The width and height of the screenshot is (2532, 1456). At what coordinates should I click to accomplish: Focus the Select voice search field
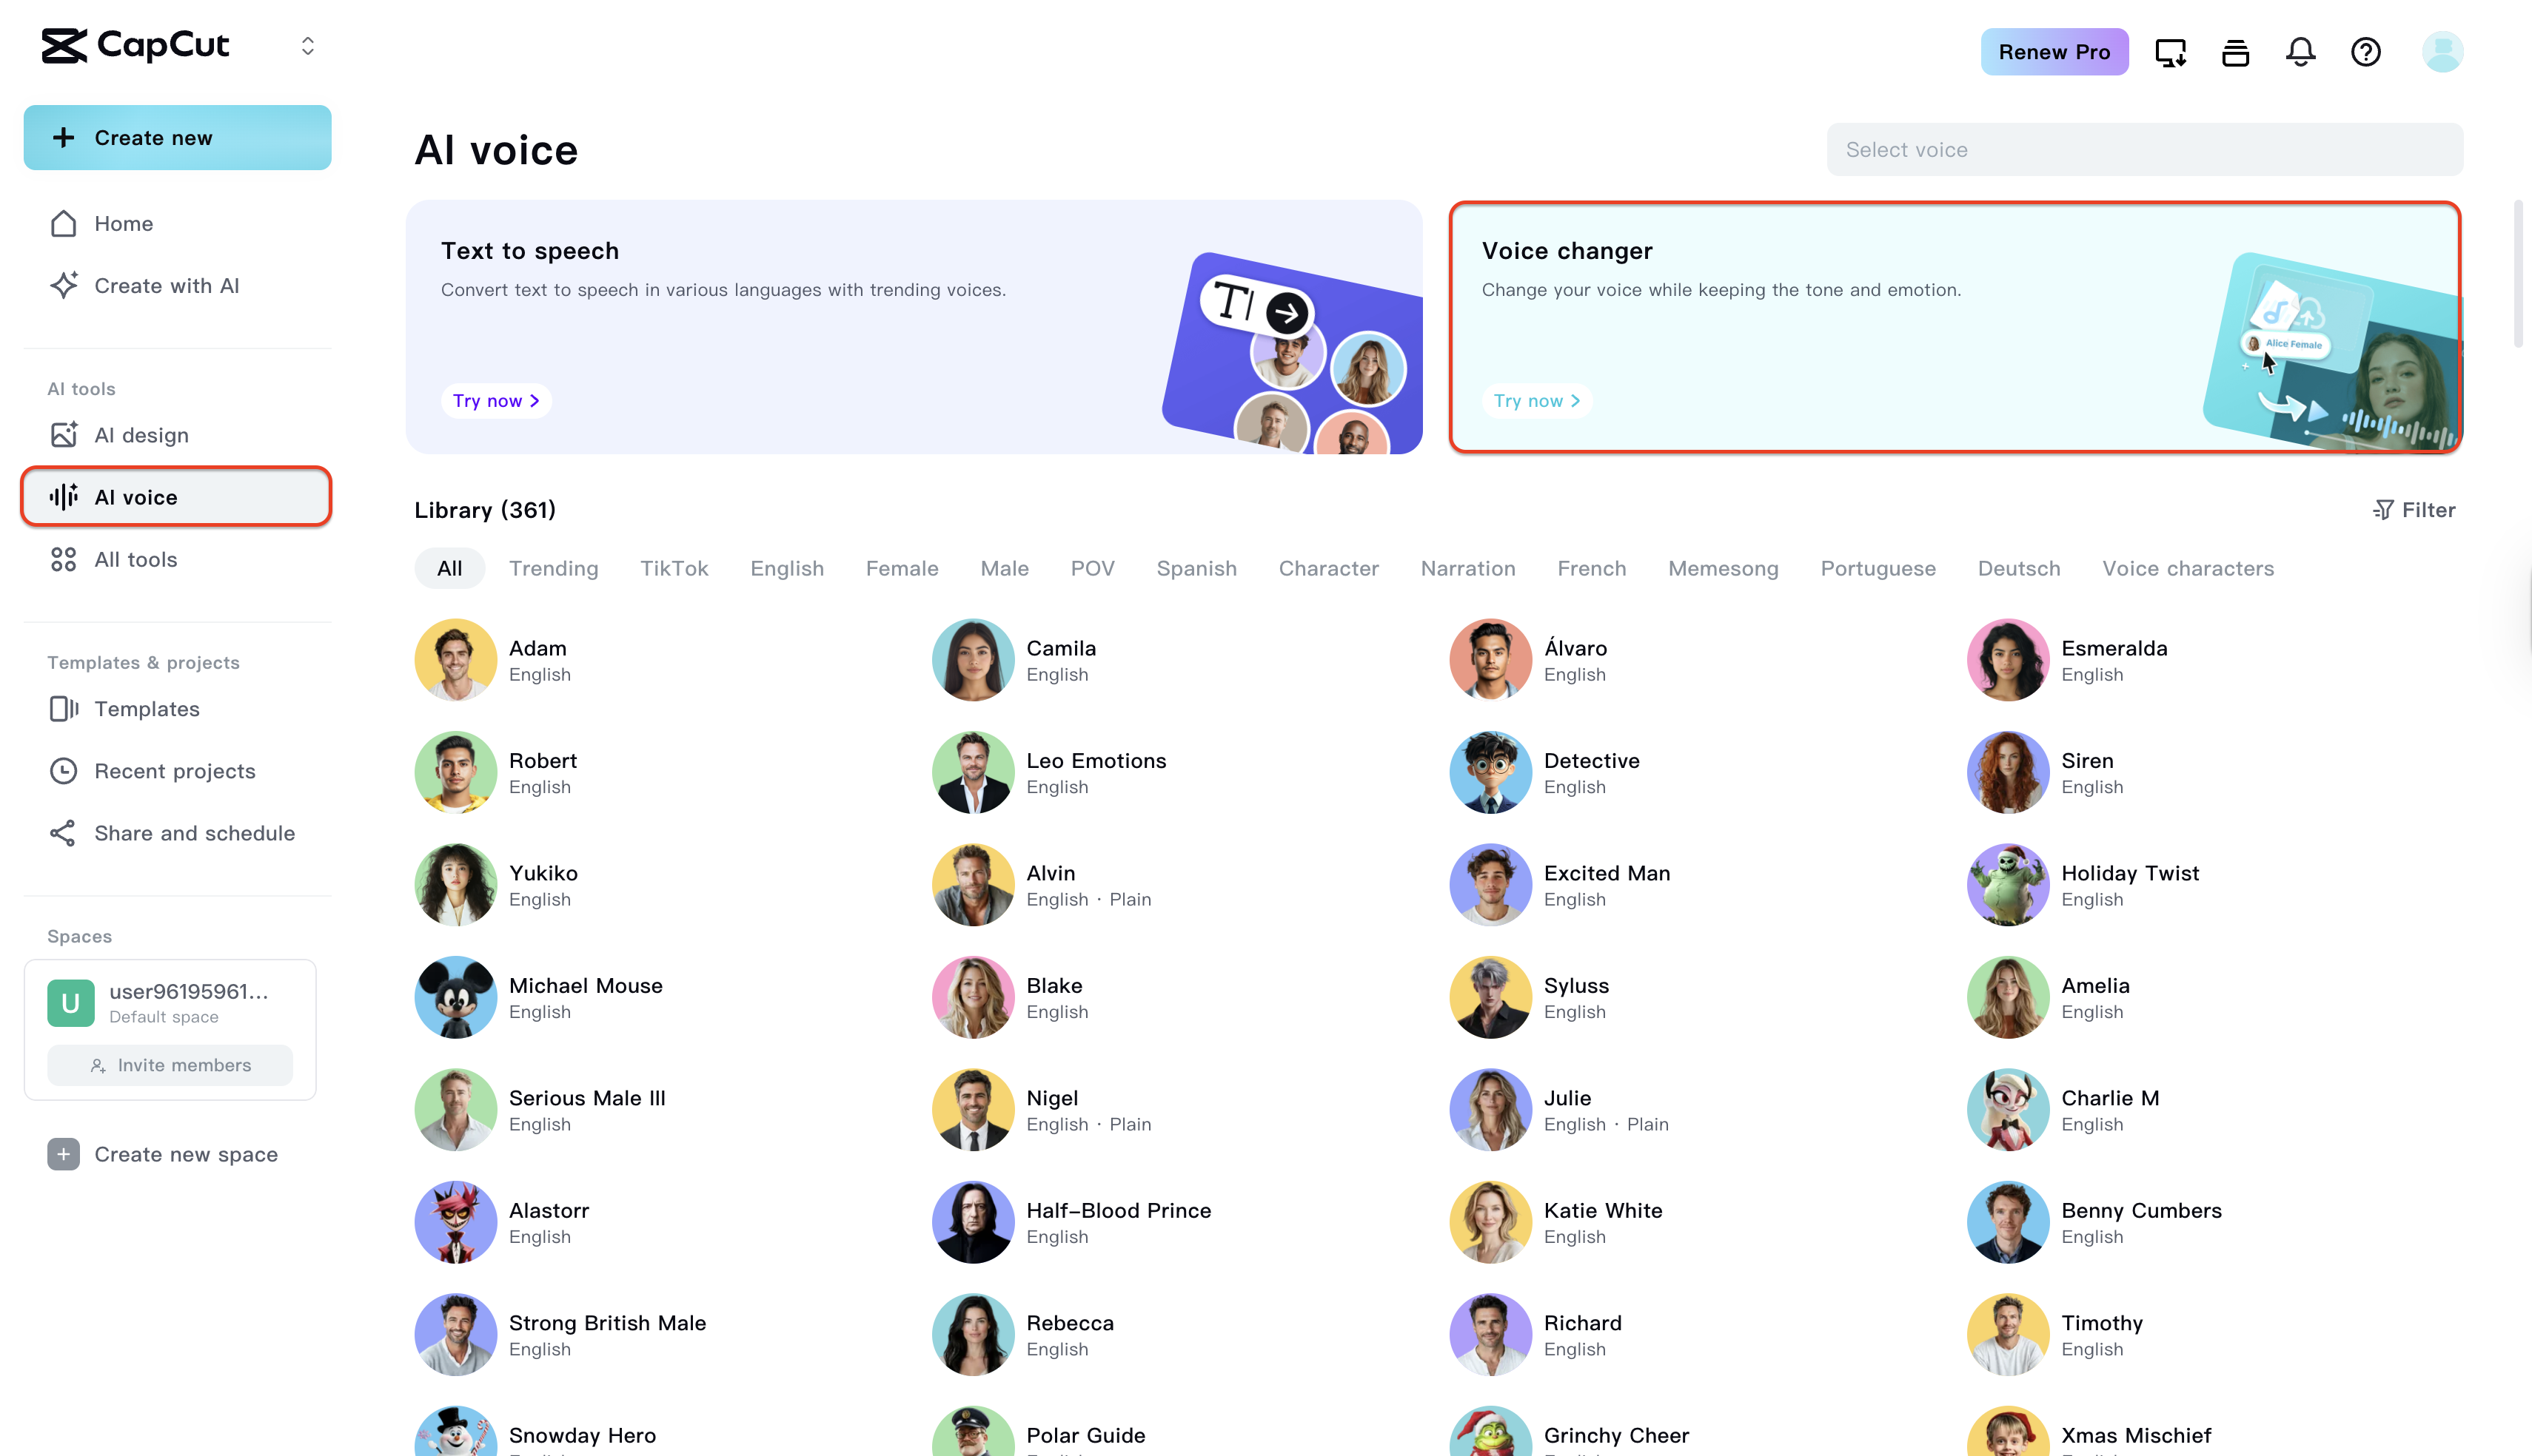(2144, 150)
